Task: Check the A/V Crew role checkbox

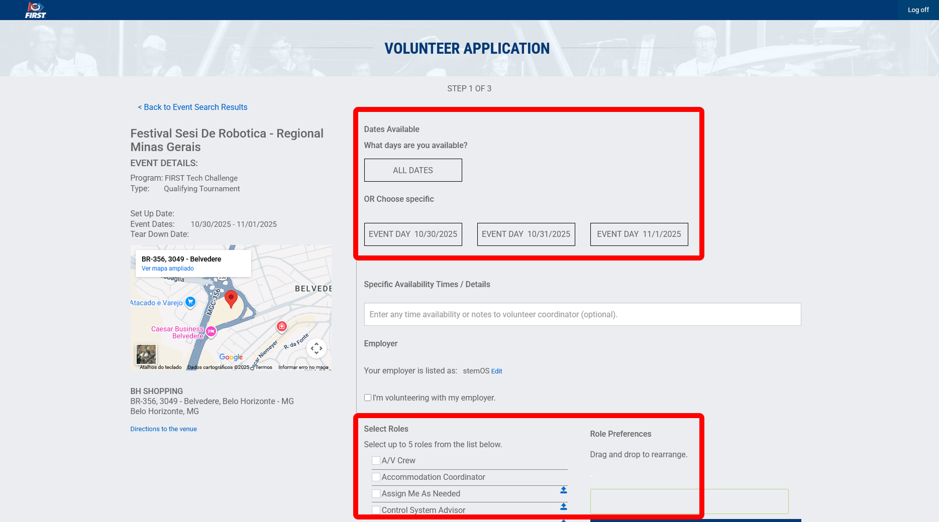Action: point(376,461)
